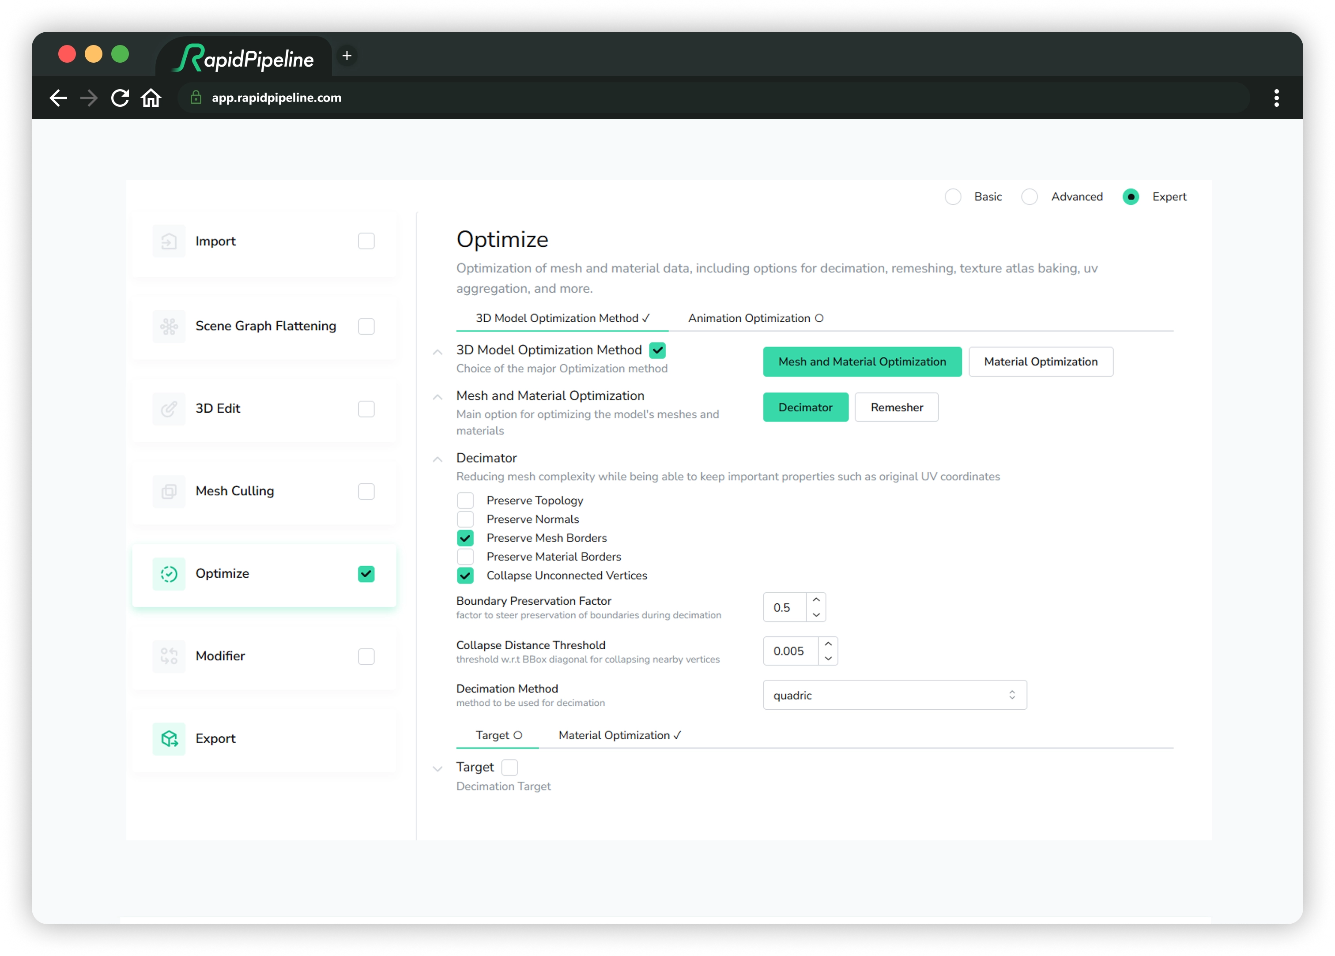The image size is (1335, 956).
Task: Click the Decimation Target description text
Action: pos(503,787)
